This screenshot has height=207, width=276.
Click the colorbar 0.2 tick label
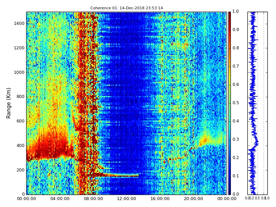(236, 158)
